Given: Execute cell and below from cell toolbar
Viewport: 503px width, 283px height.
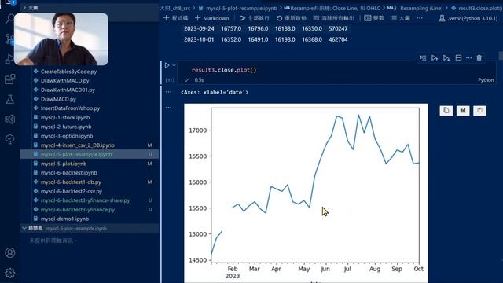Looking at the screenshot, I should pyautogui.click(x=446, y=57).
